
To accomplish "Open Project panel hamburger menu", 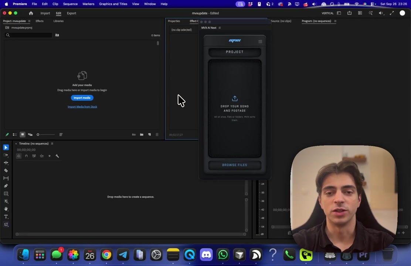I will (x=29, y=21).
